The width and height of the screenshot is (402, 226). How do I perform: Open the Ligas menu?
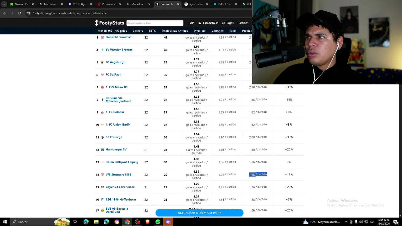point(228,23)
